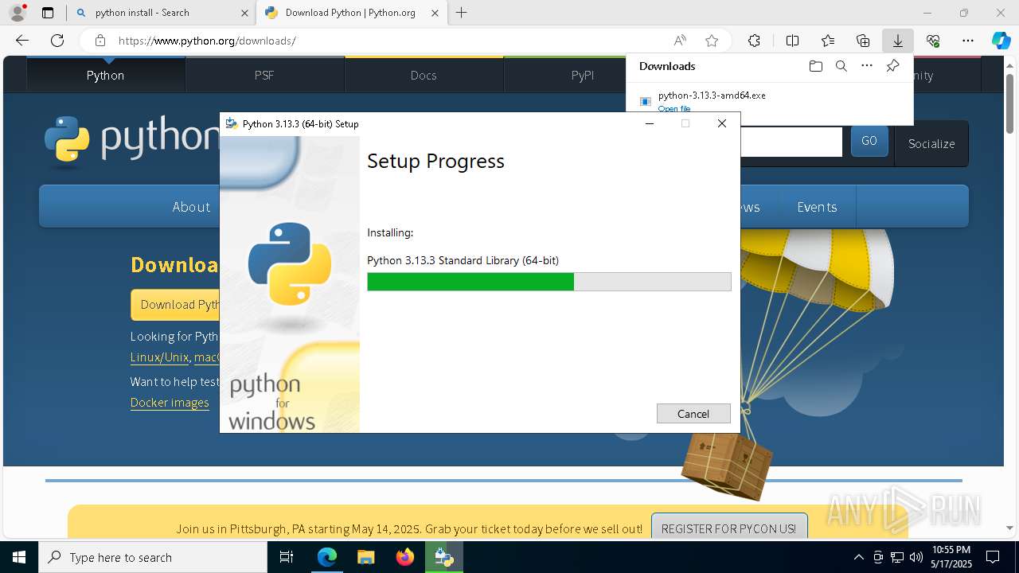Select the Download Python tab
Image resolution: width=1019 pixels, height=573 pixels.
pyautogui.click(x=351, y=13)
